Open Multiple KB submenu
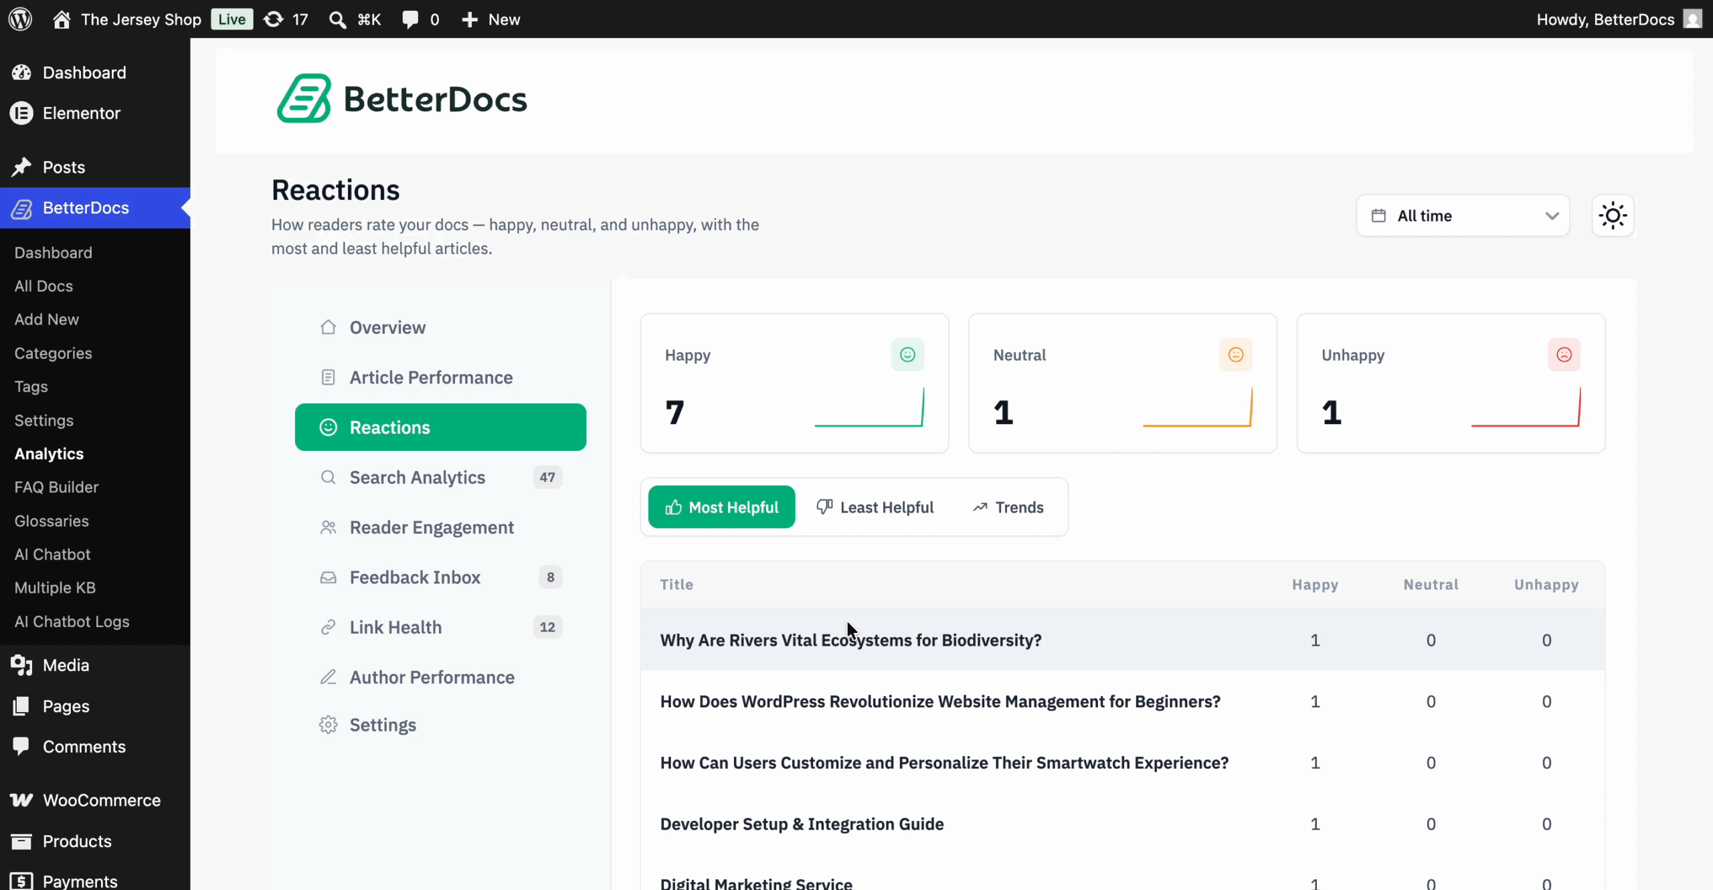Screen dimensions: 1713x890 pyautogui.click(x=55, y=588)
